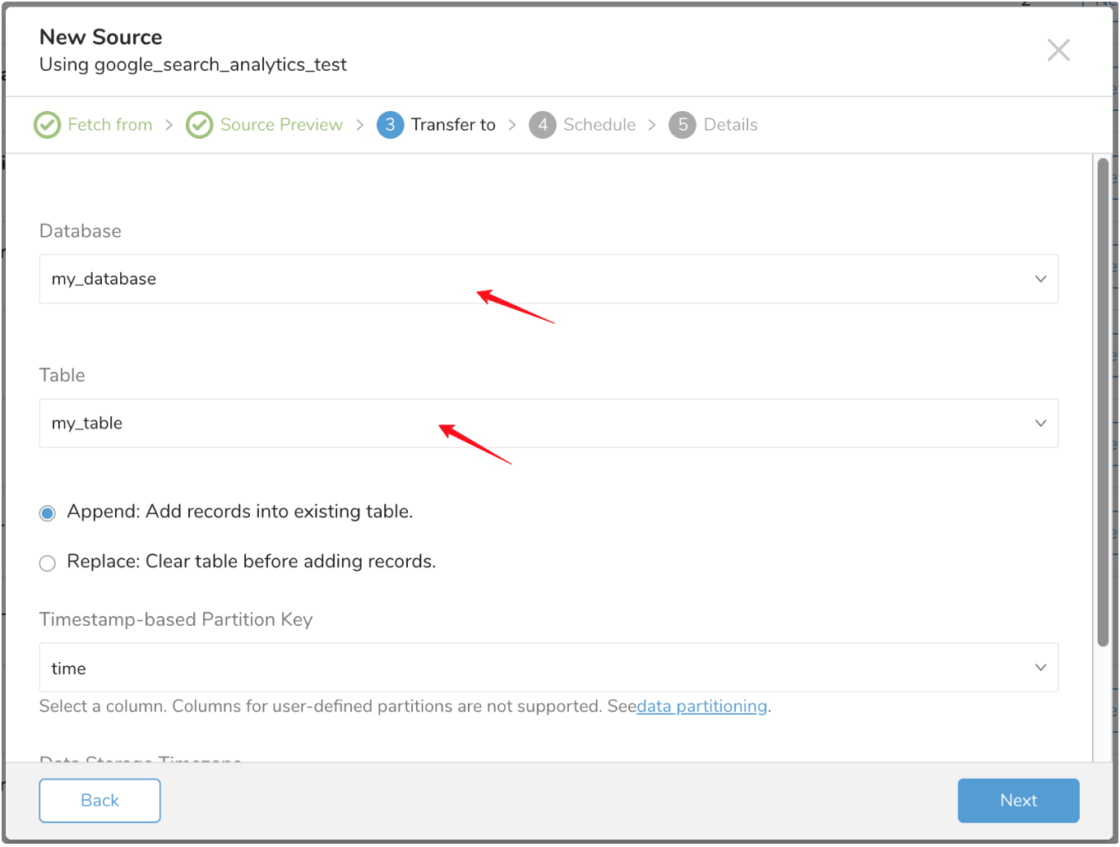Click the dialog's vertical scrollbar

click(1103, 403)
